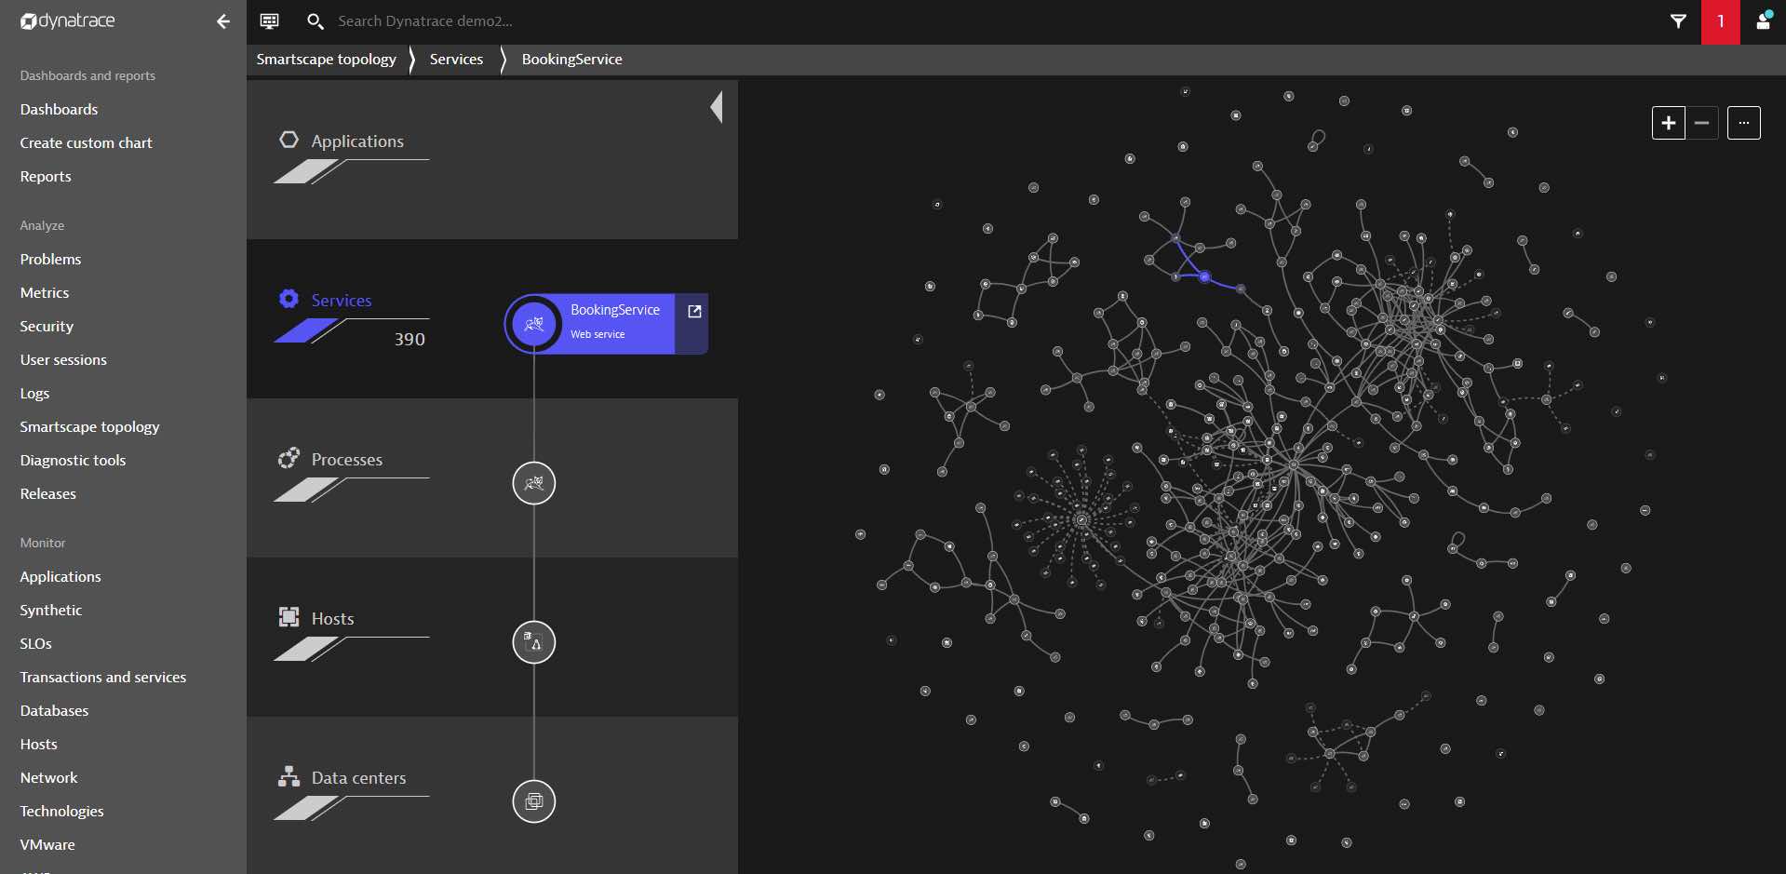This screenshot has width=1786, height=874.
Task: Open Logs in the sidebar
Action: [34, 394]
